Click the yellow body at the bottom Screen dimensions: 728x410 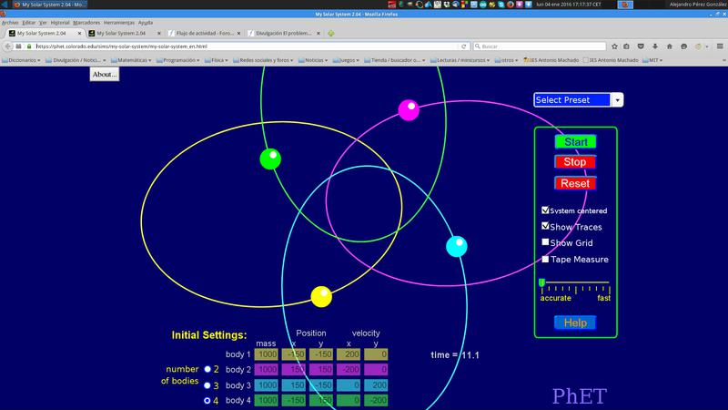(321, 296)
